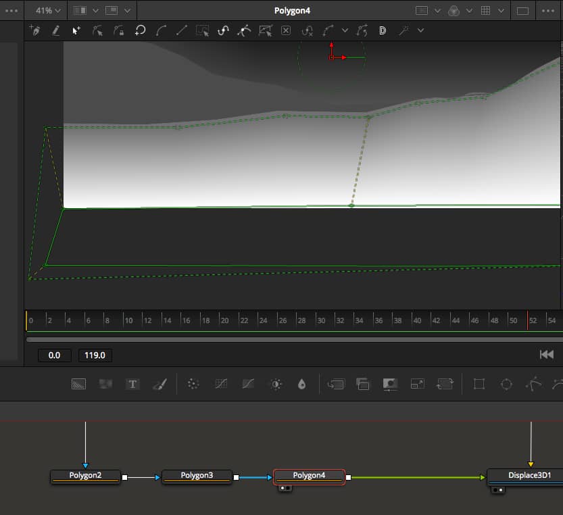This screenshot has height=515, width=563.
Task: Add a Brightness Contrast node from toolbar
Action: pyautogui.click(x=276, y=385)
